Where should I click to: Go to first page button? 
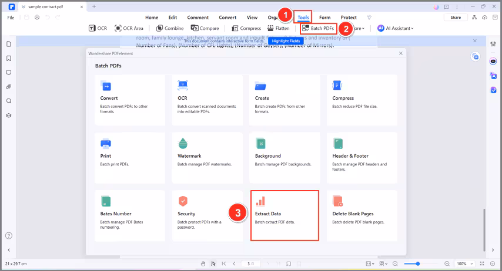224,263
